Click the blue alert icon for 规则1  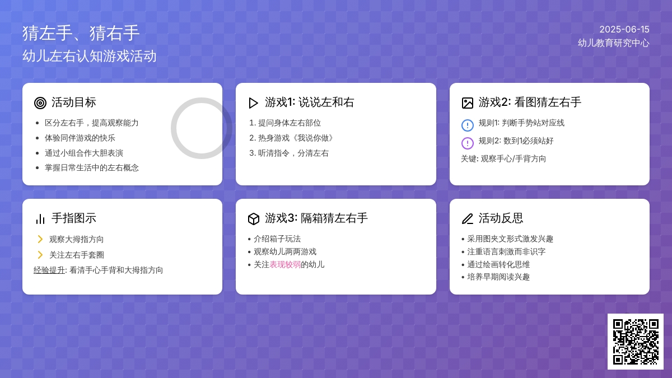click(468, 125)
